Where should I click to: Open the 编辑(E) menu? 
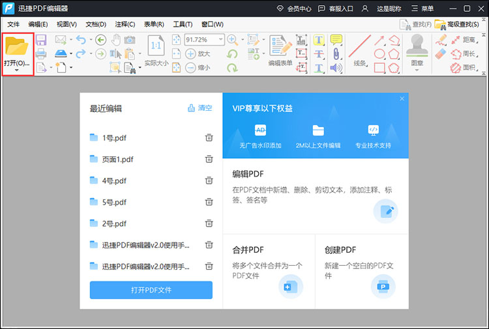pyautogui.click(x=38, y=24)
